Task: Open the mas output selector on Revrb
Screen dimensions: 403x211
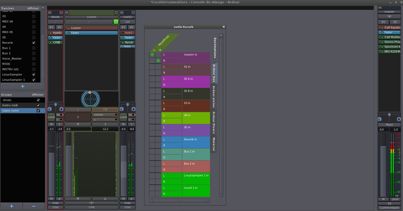Action: (55, 203)
